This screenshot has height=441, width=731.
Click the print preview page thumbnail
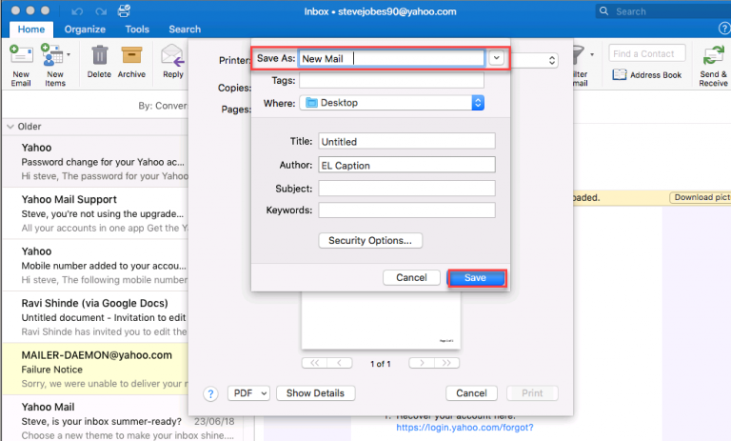point(381,321)
